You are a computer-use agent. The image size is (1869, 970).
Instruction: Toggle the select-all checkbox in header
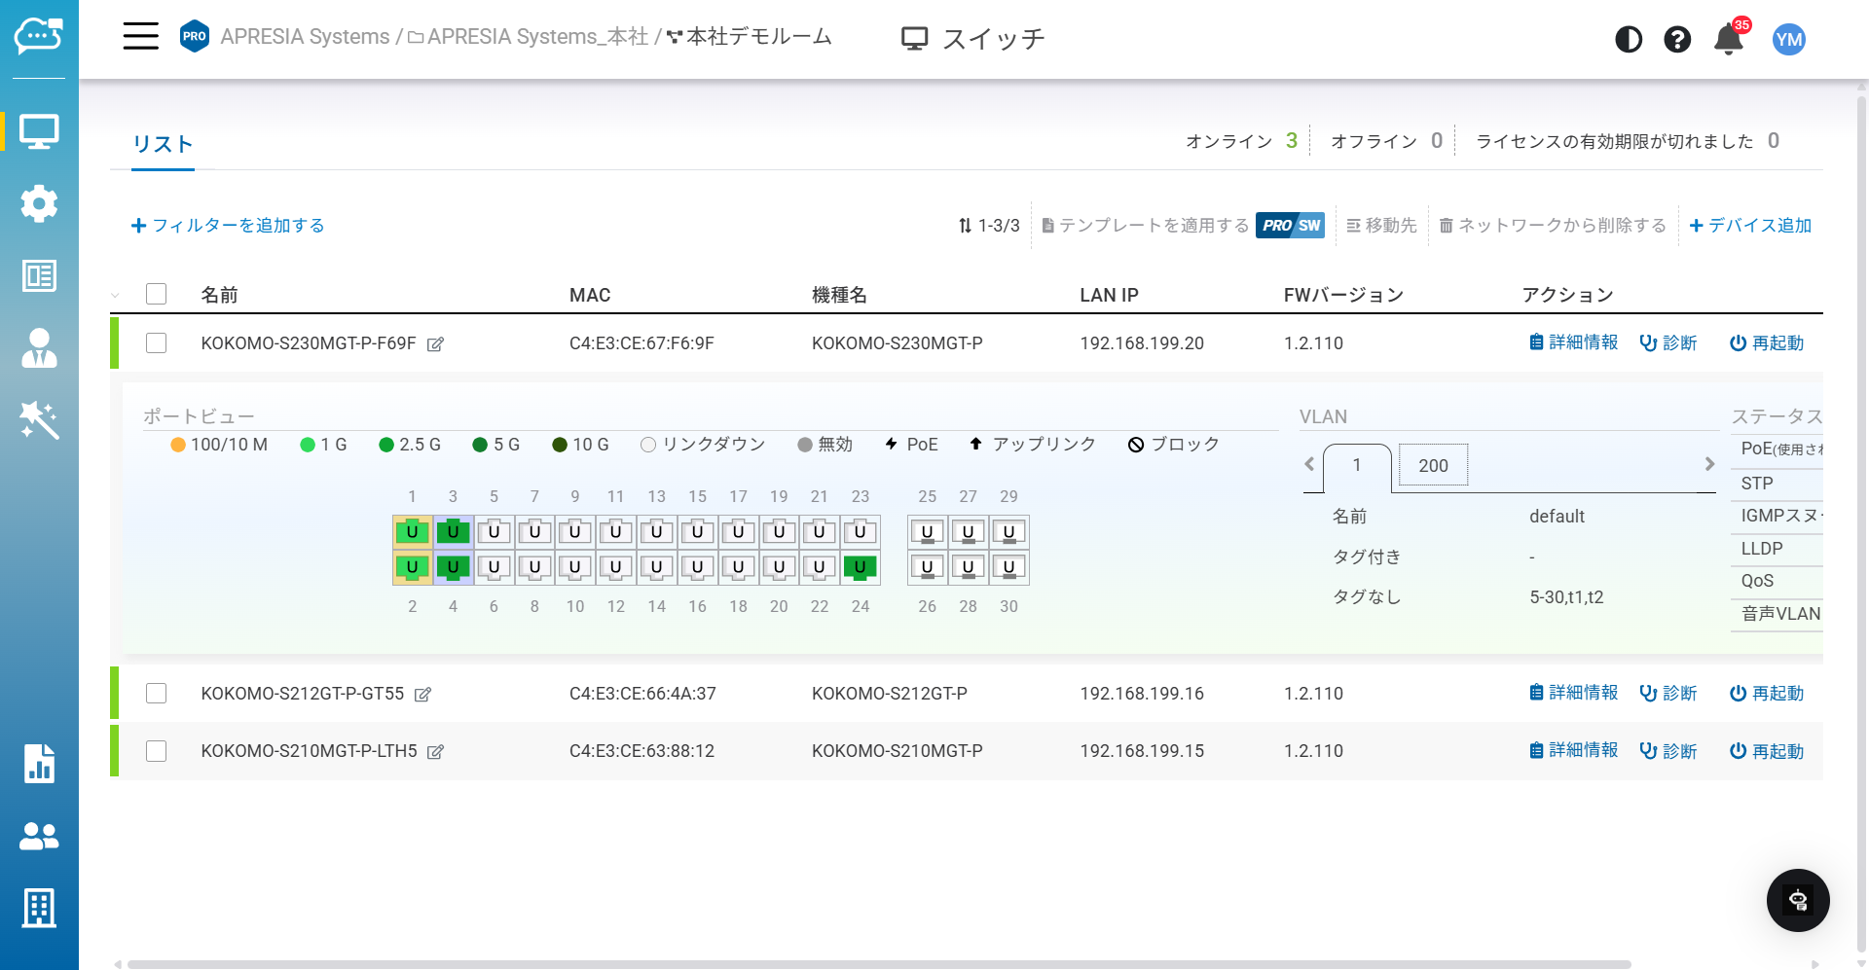[156, 294]
